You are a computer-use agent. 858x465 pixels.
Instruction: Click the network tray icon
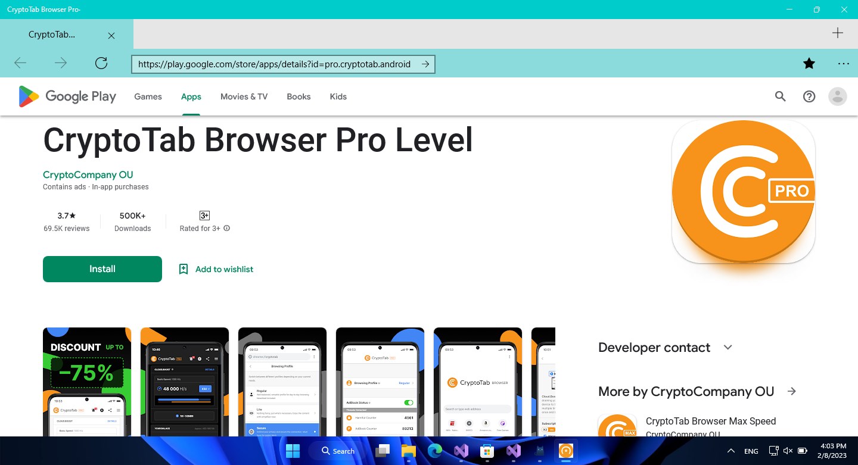tap(774, 451)
